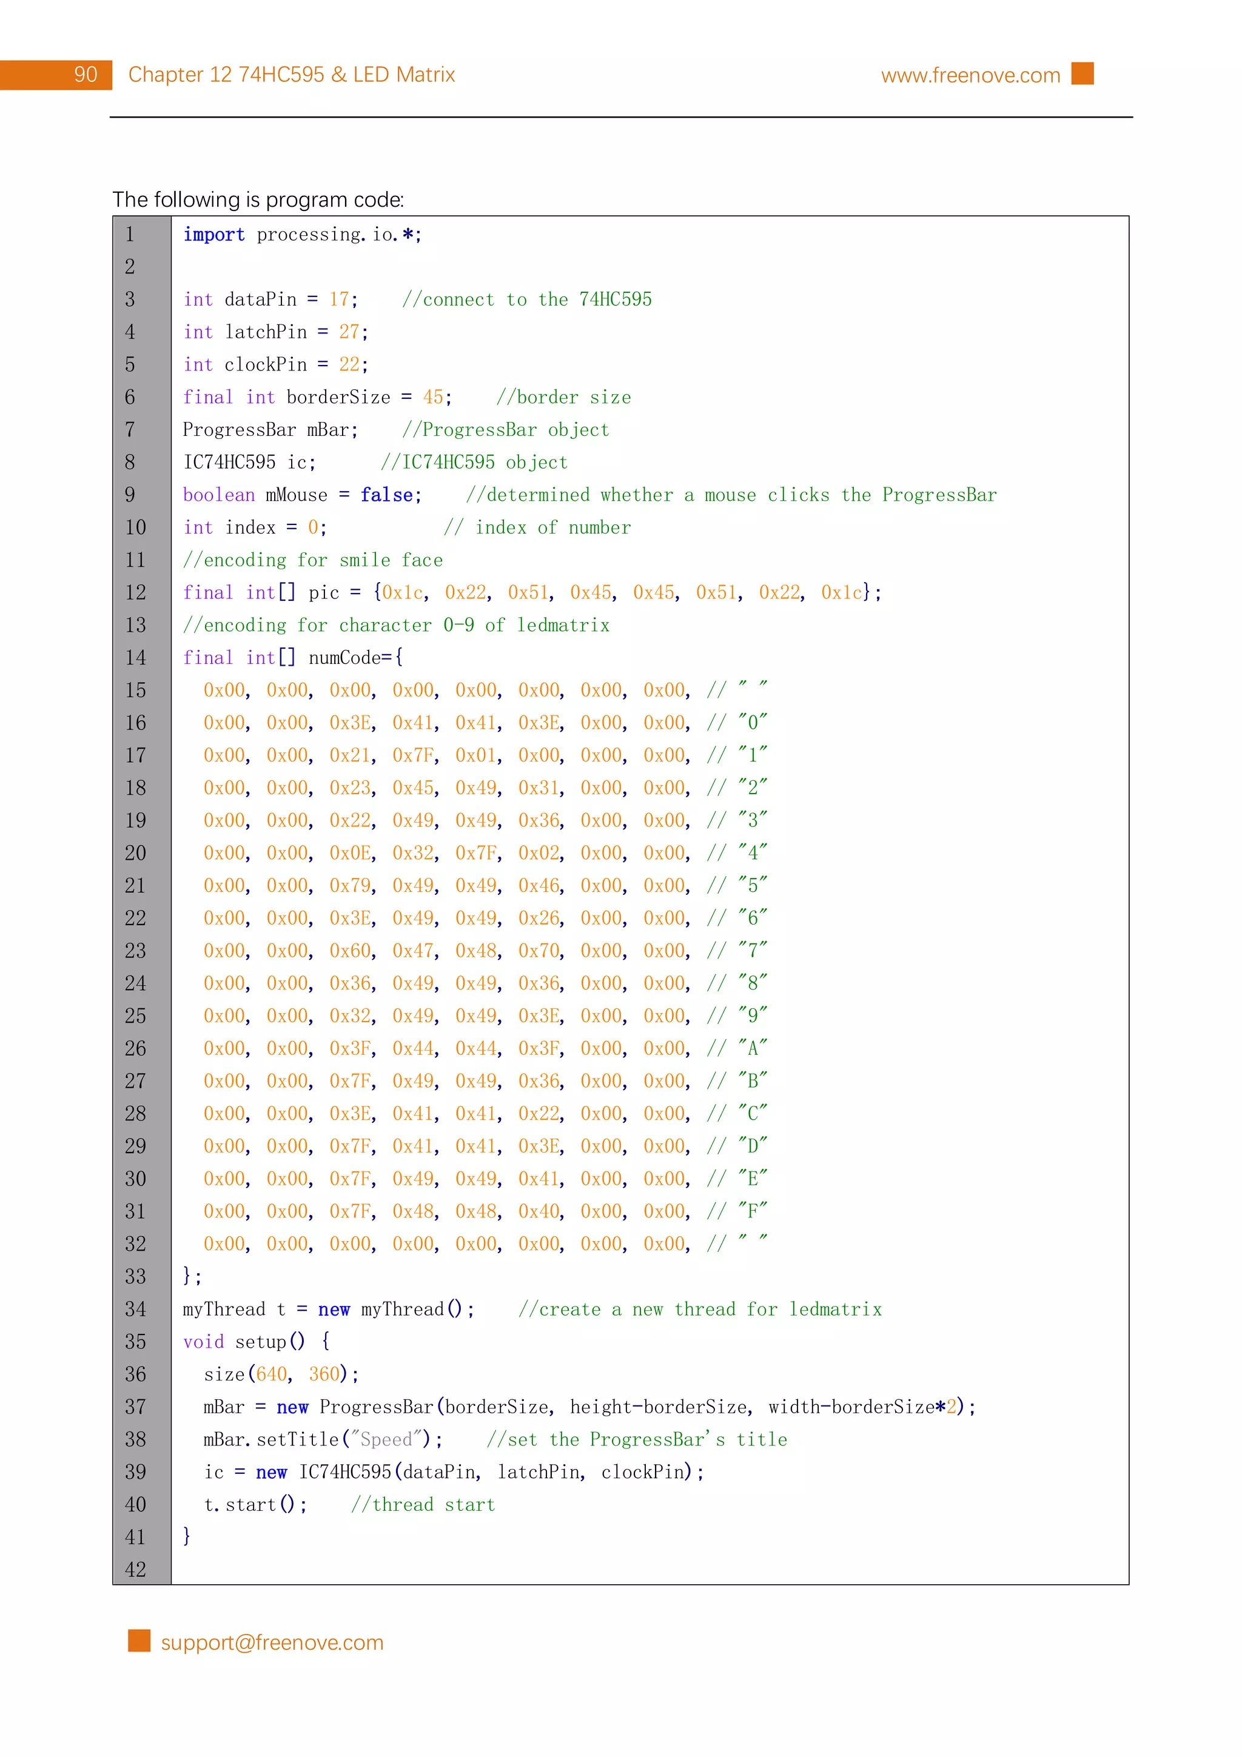Click 't.start();' code
The image size is (1242, 1757).
[x=255, y=1504]
